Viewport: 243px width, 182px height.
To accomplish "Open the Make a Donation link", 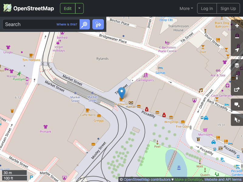I will click(188, 179).
